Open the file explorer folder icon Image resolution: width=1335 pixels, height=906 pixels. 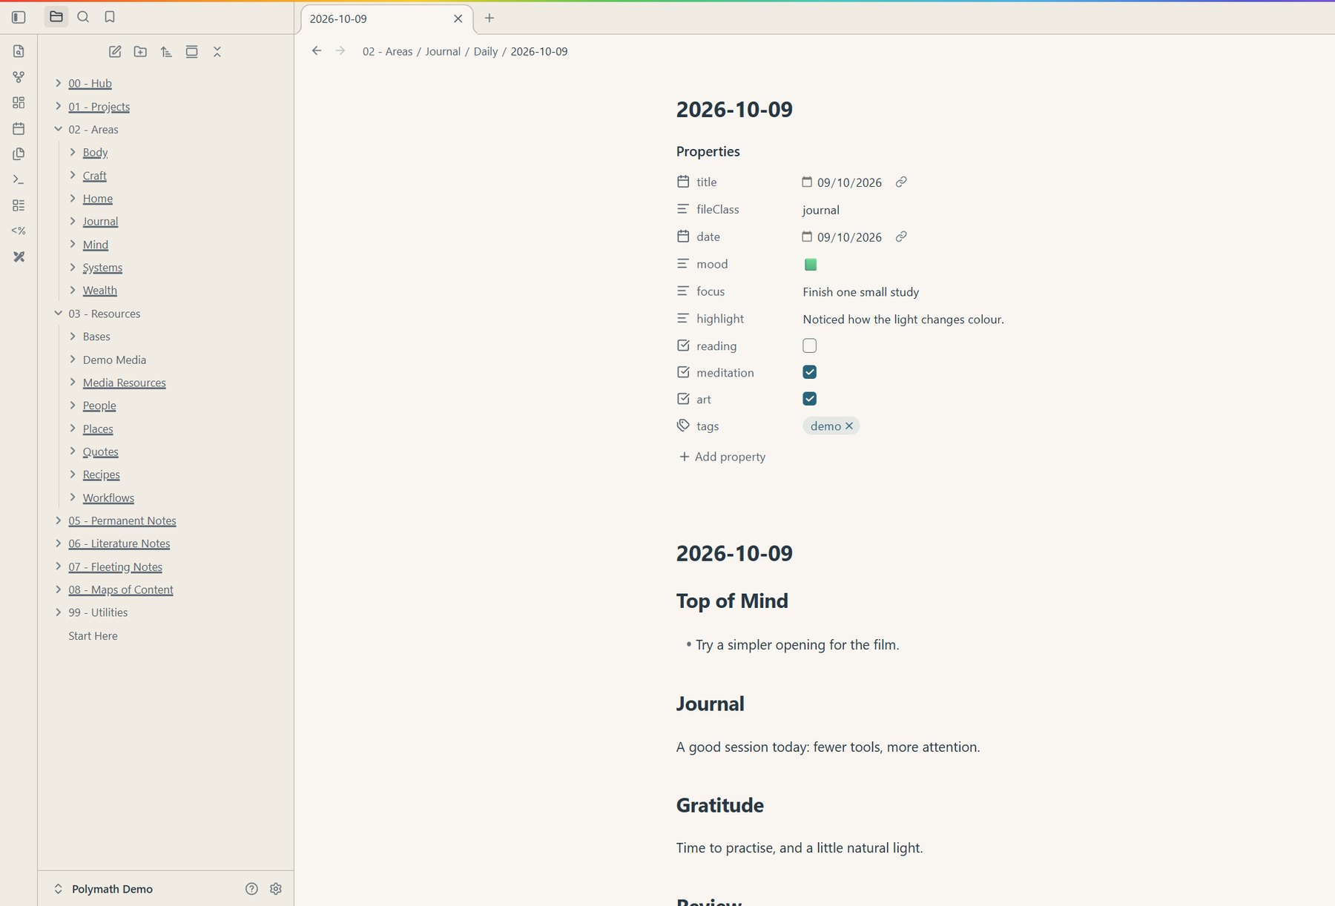click(x=56, y=17)
